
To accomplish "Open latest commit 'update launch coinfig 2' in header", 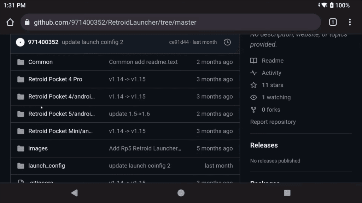I will point(93,42).
